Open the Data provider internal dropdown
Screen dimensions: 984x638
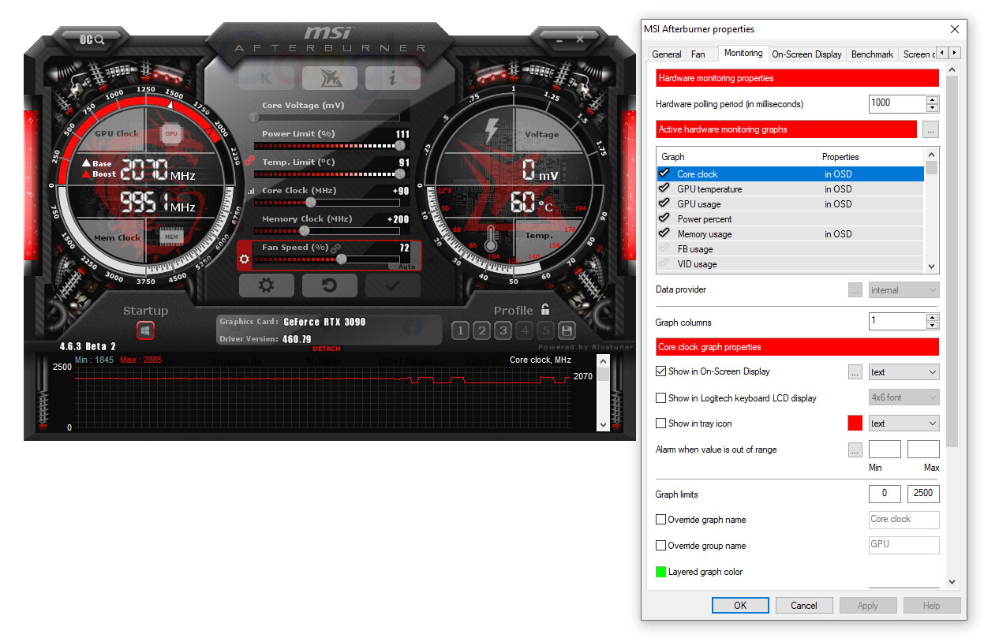click(904, 290)
